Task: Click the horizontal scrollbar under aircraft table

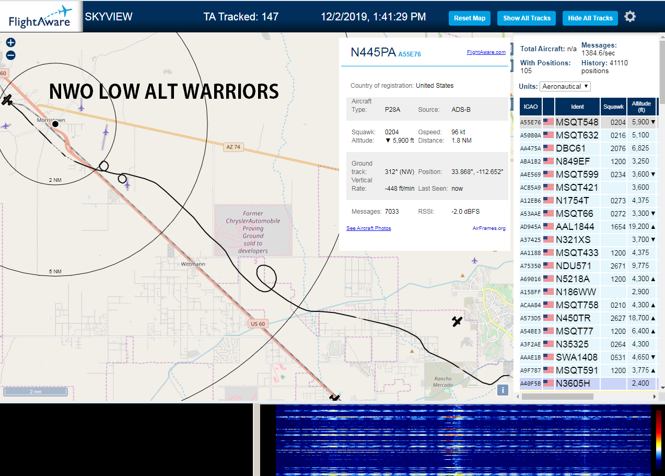Action: click(557, 397)
